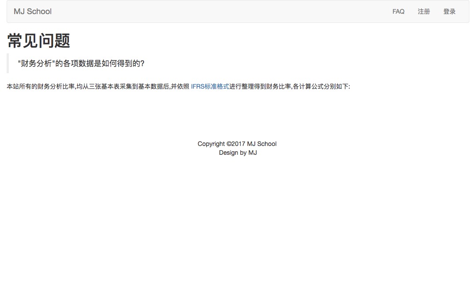Follow the IFRS标准格式 link
This screenshot has width=476, height=295.
210,86
